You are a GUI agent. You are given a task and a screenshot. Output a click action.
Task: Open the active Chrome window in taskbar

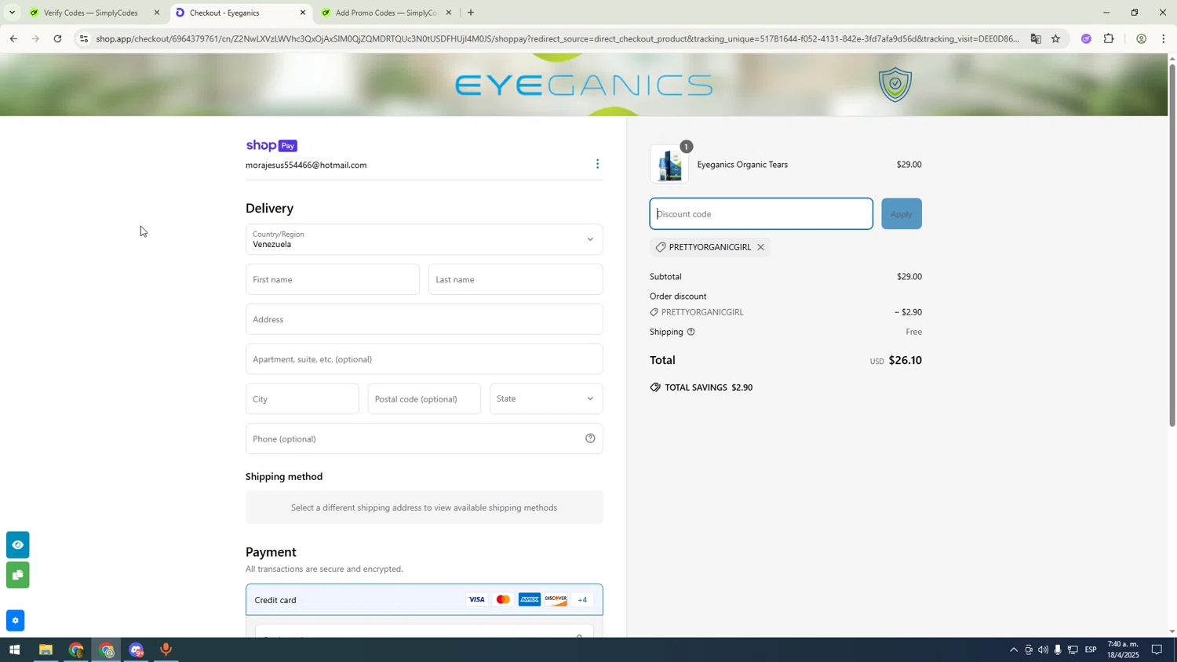tap(107, 650)
